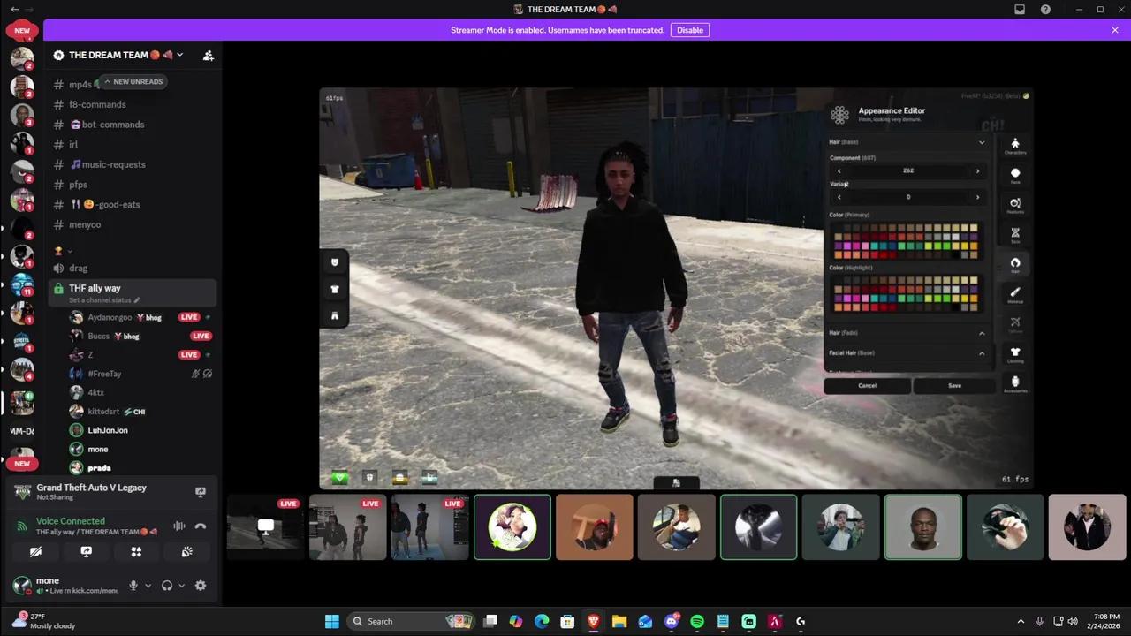Switch to the #pfps channel
The image size is (1131, 636).
pos(78,184)
